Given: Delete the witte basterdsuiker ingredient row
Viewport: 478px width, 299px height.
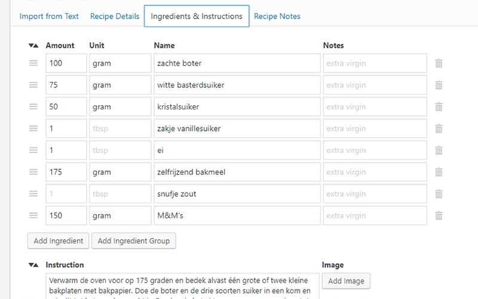Looking at the screenshot, I should click(439, 85).
